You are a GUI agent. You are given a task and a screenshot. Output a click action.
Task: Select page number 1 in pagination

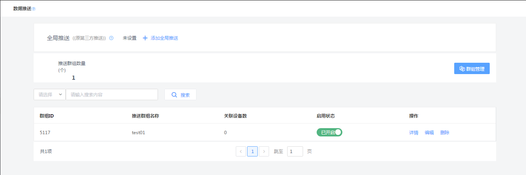click(252, 152)
